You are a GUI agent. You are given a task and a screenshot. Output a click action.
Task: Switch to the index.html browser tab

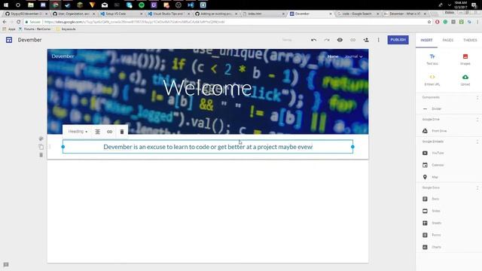(264, 14)
